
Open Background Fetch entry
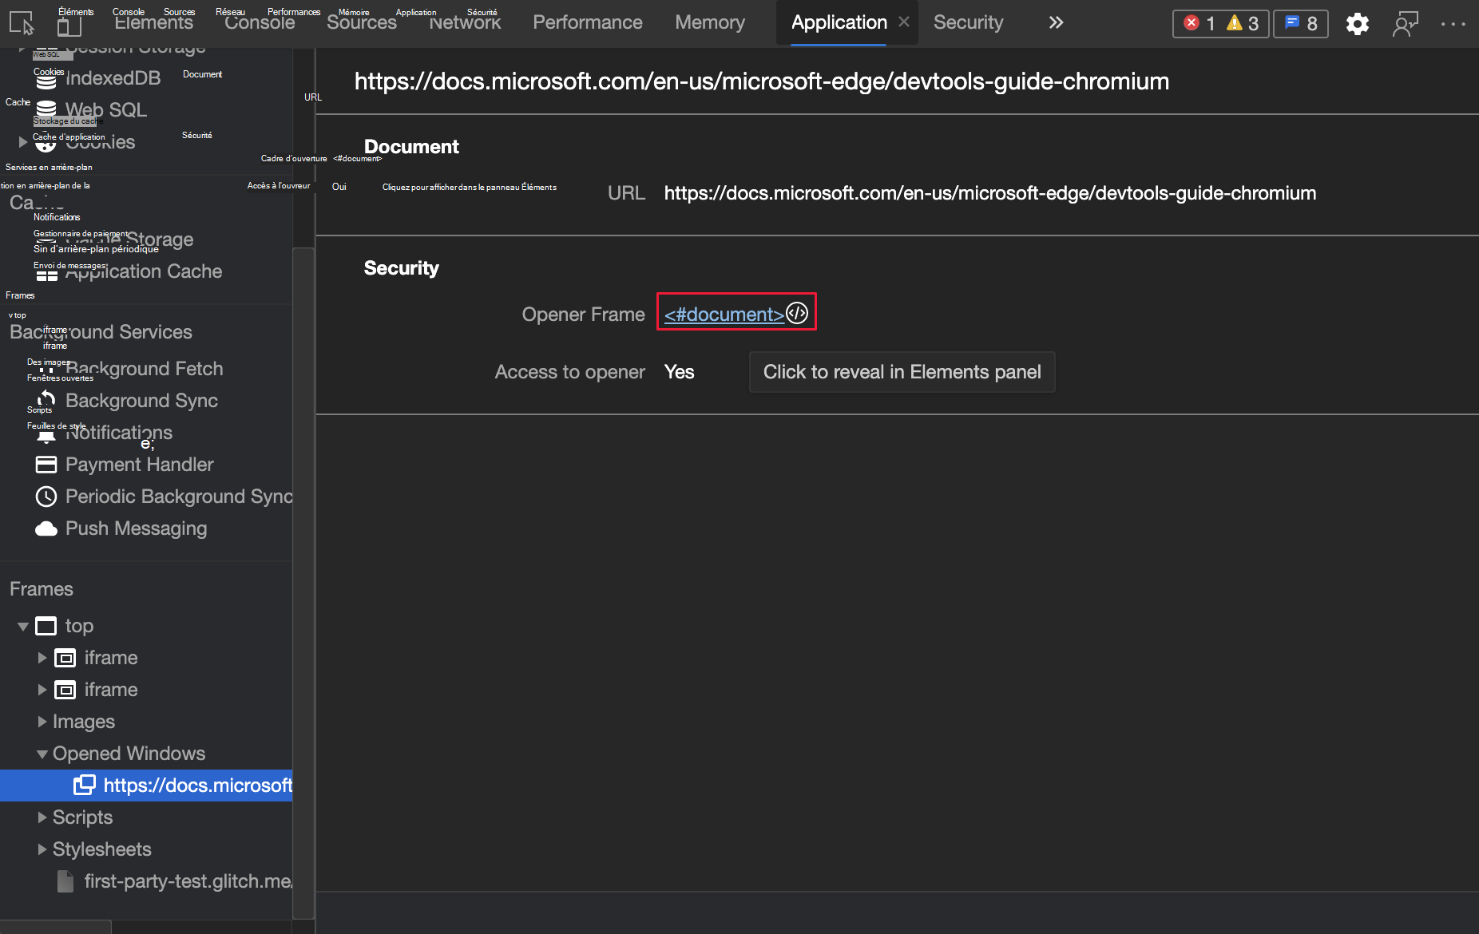[x=145, y=369]
